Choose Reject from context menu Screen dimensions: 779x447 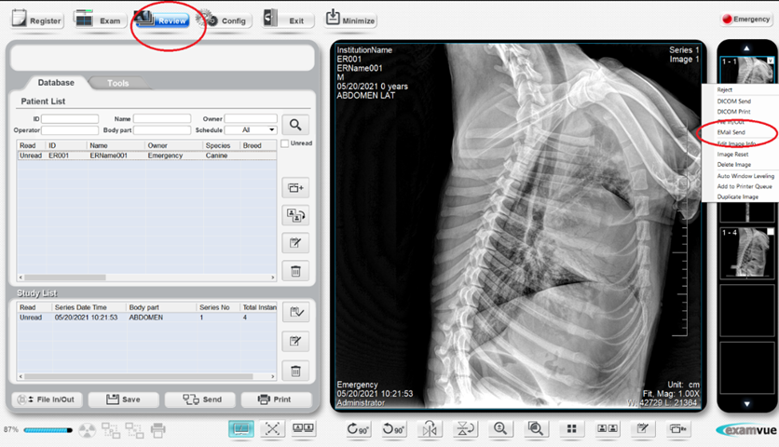[x=724, y=90]
